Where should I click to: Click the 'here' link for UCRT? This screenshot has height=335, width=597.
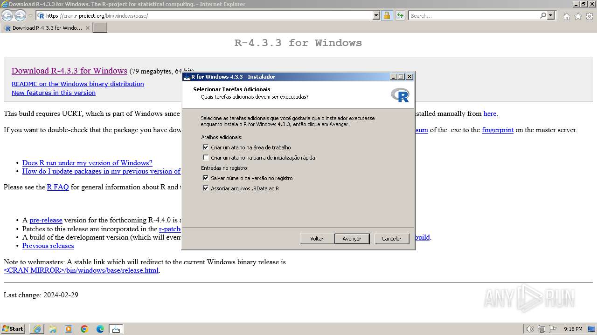[x=490, y=114]
